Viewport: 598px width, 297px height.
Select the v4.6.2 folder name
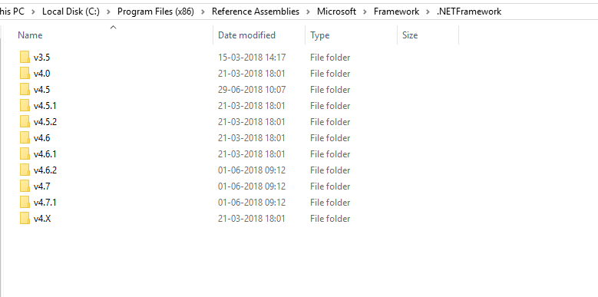coord(45,170)
